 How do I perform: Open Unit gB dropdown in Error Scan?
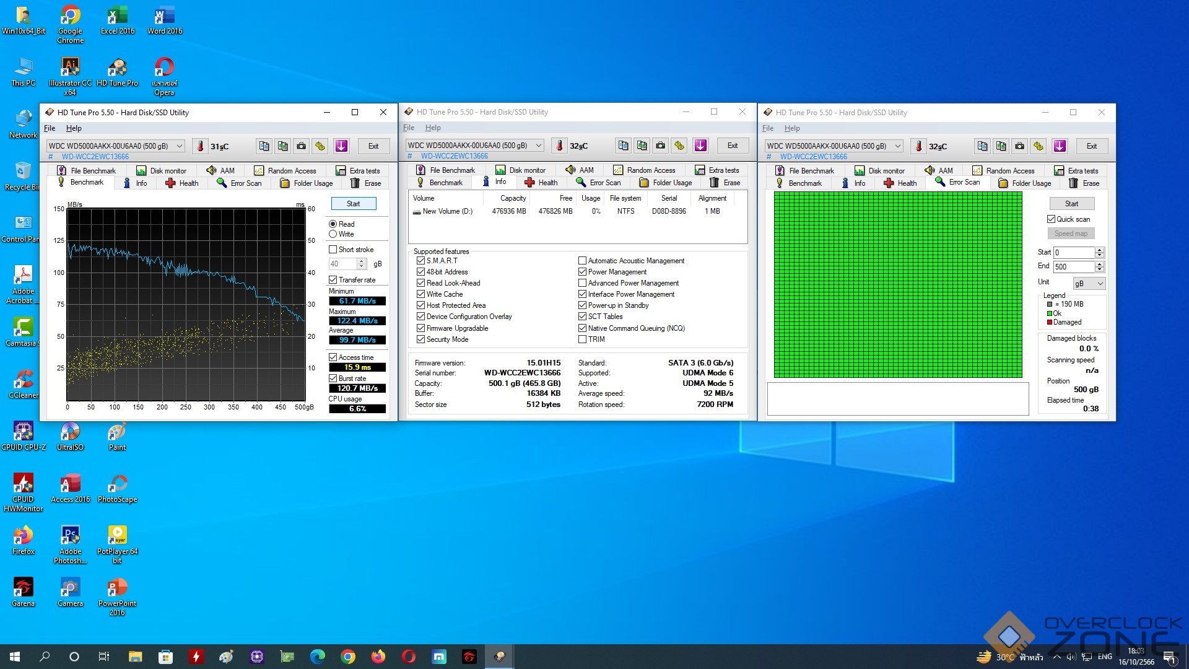pyautogui.click(x=1089, y=283)
